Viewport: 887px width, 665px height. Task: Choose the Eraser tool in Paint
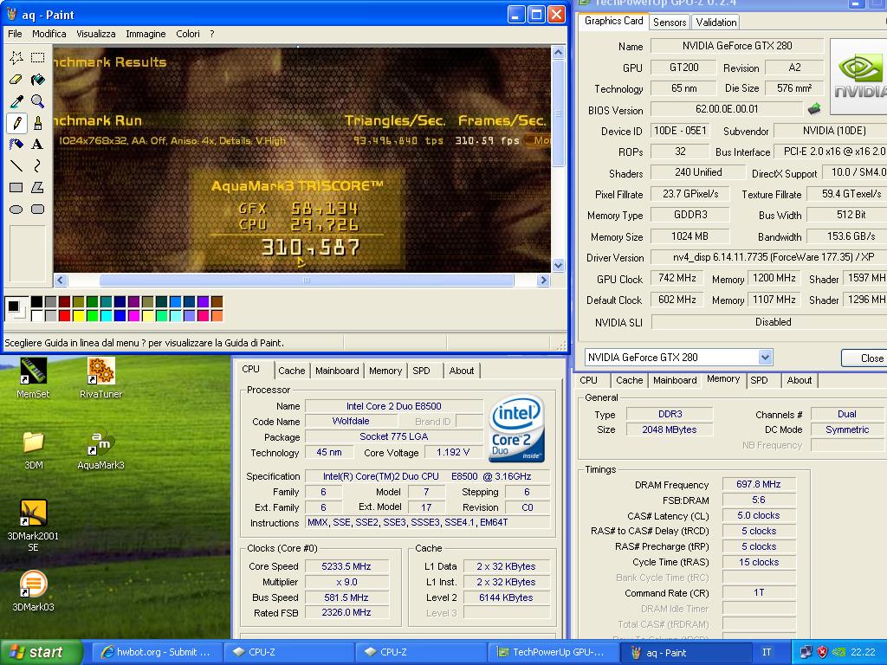tap(16, 79)
